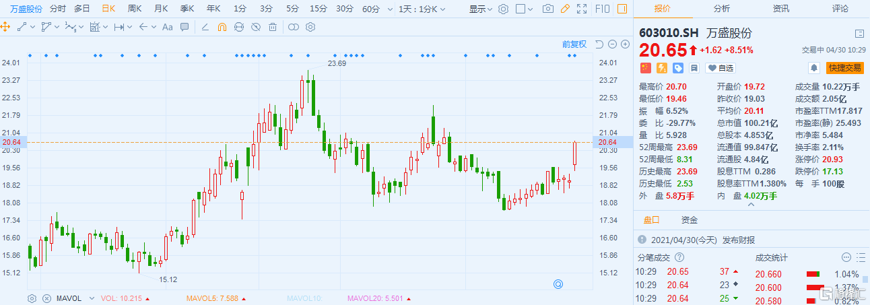Toggle the orange drawing pencil tool
Screen dimensions: 870x305
(565, 9)
